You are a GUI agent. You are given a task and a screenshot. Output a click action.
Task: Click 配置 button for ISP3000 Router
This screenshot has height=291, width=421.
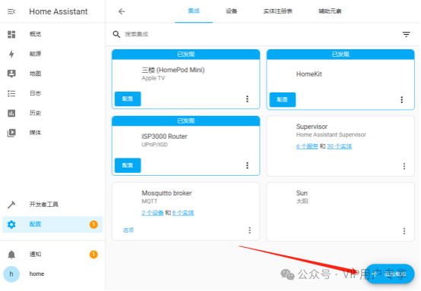[128, 165]
